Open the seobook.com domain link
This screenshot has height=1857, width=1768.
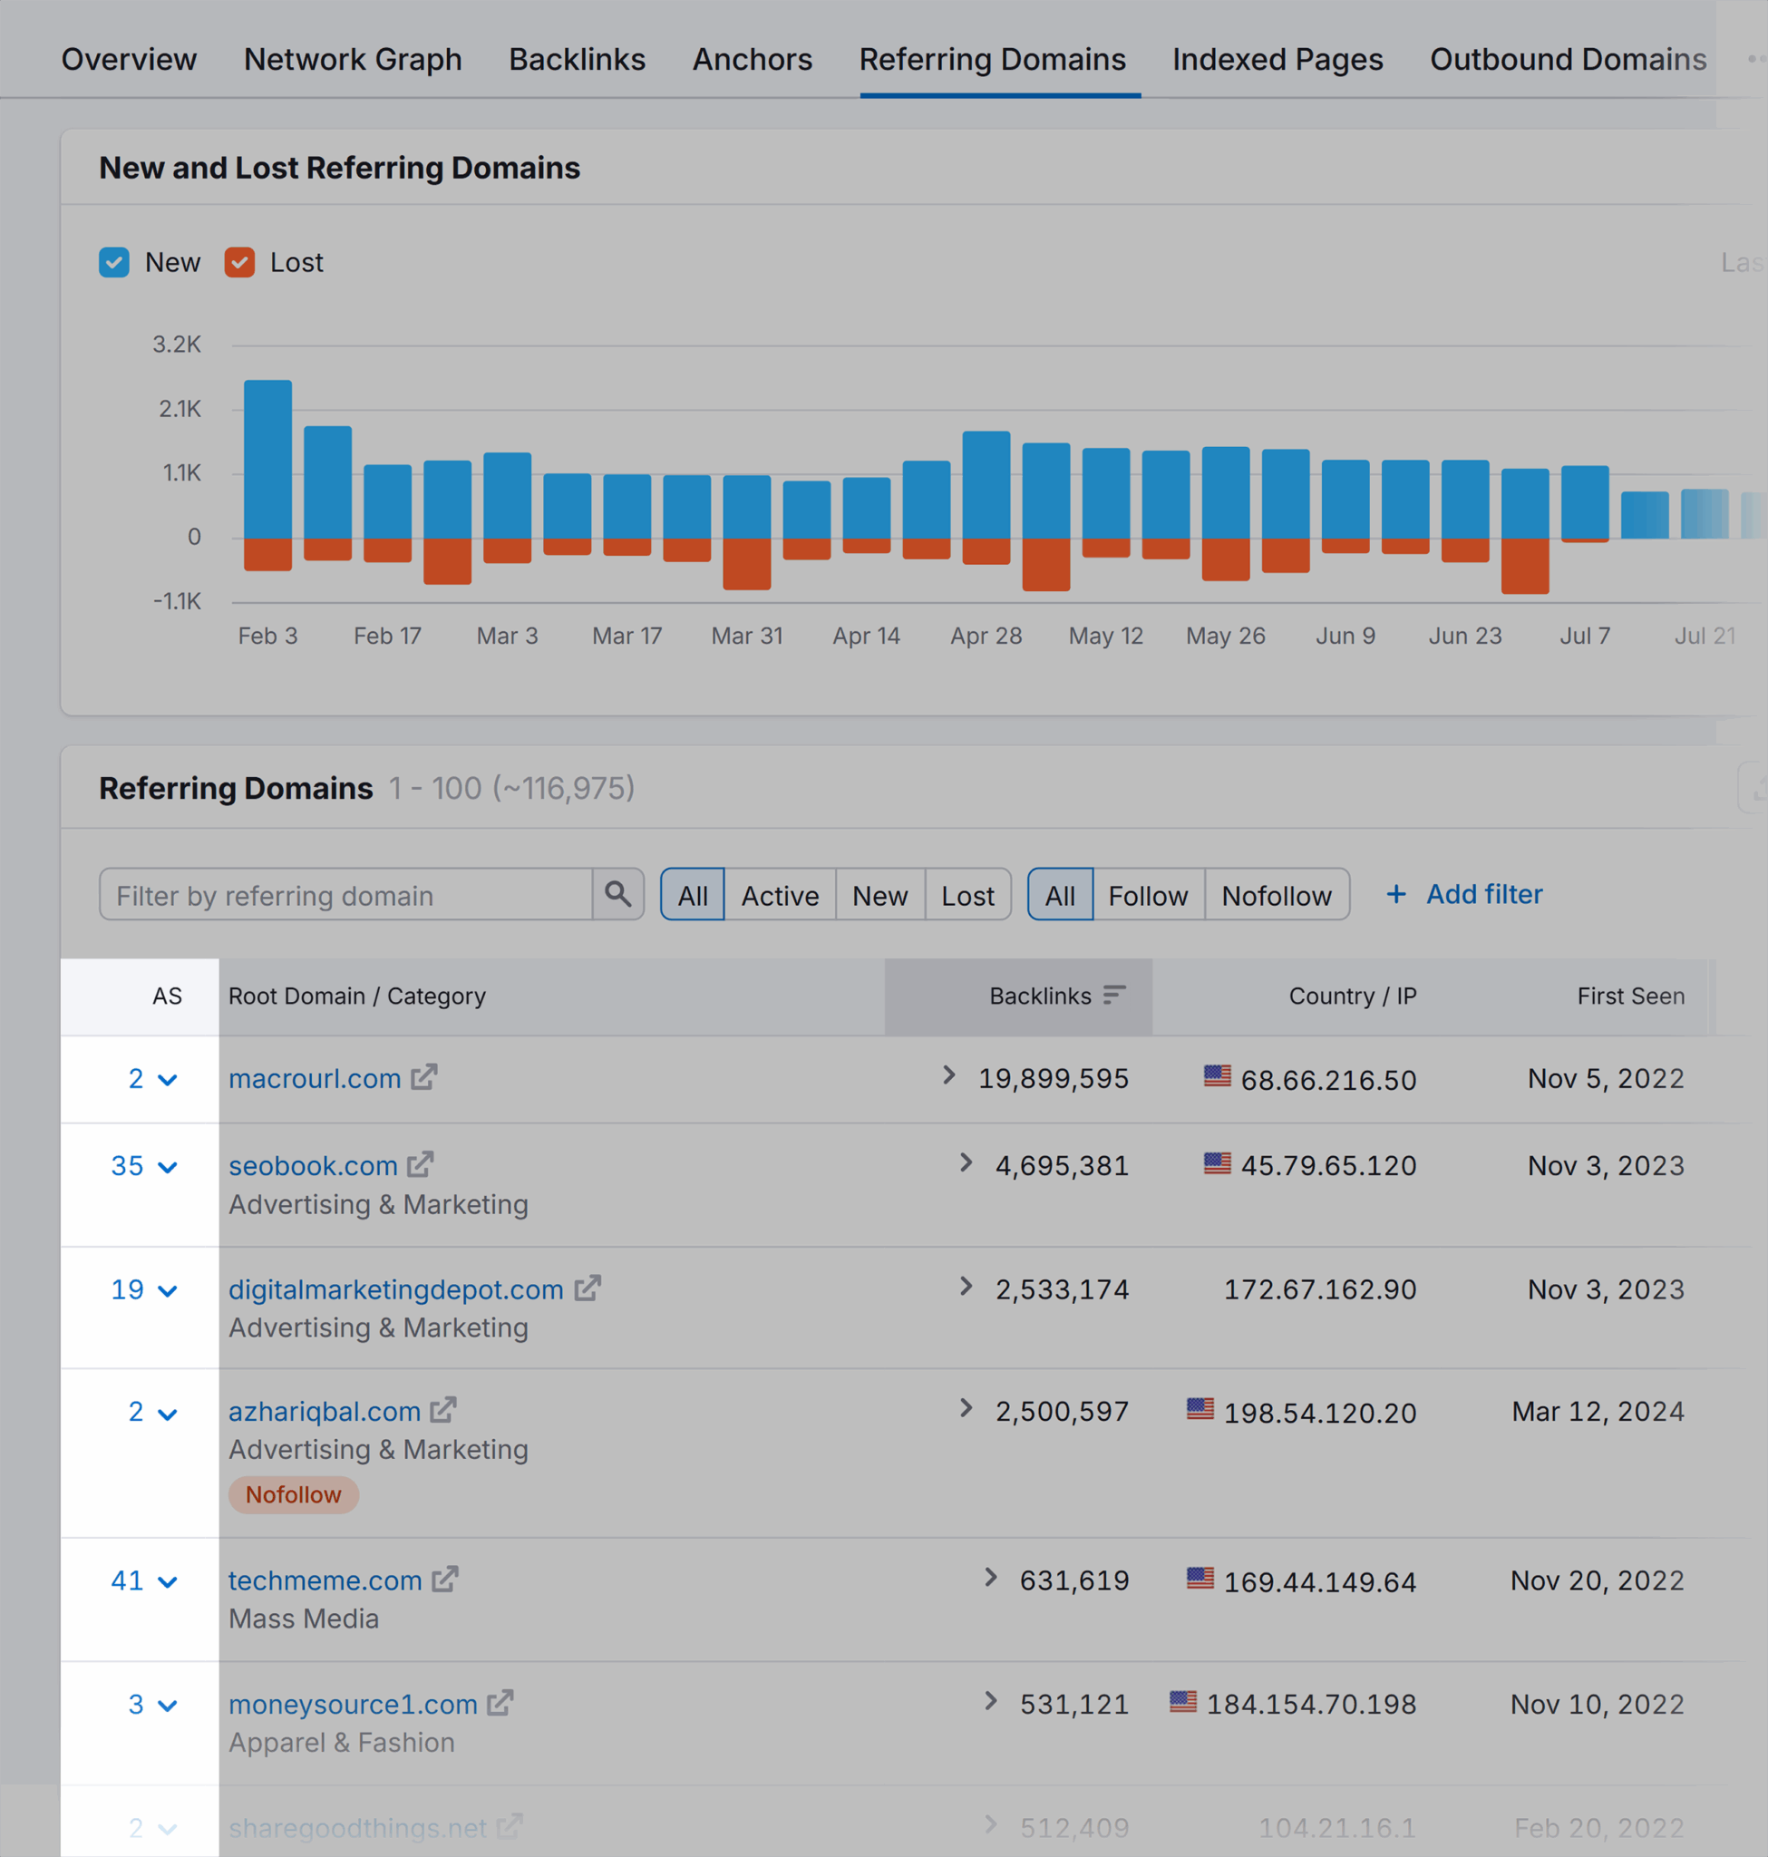[x=313, y=1166]
